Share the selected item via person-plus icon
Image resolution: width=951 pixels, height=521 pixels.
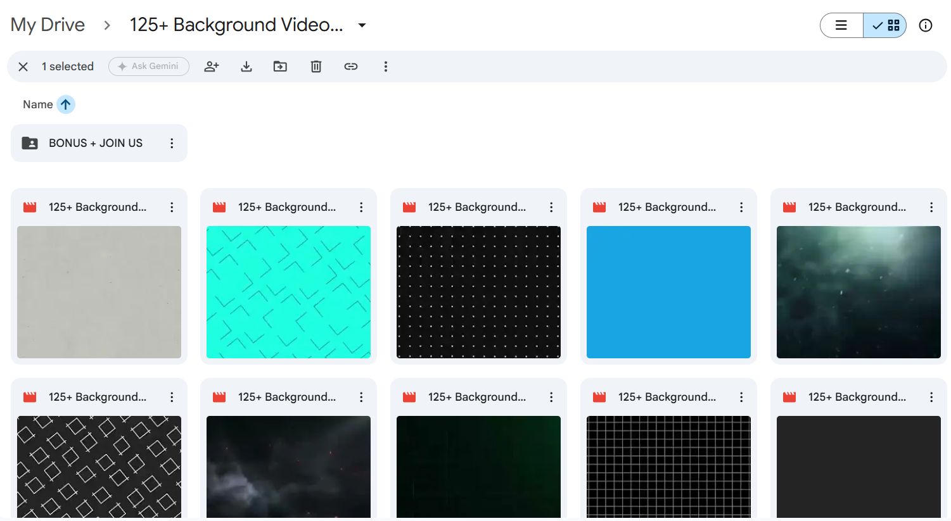(212, 66)
